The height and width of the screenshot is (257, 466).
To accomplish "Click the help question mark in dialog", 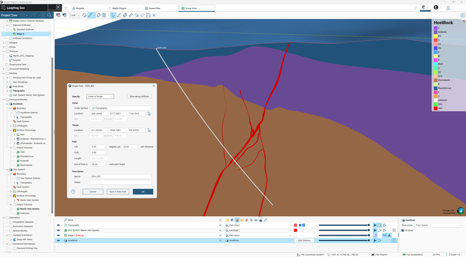I will 73,192.
